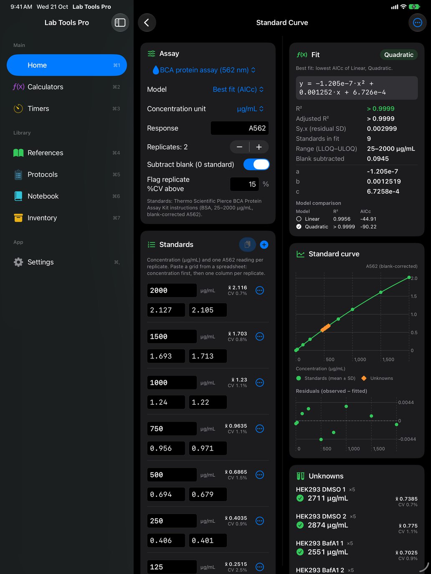Click the Sy.x value 0.002999
The width and height of the screenshot is (431, 574).
(382, 128)
